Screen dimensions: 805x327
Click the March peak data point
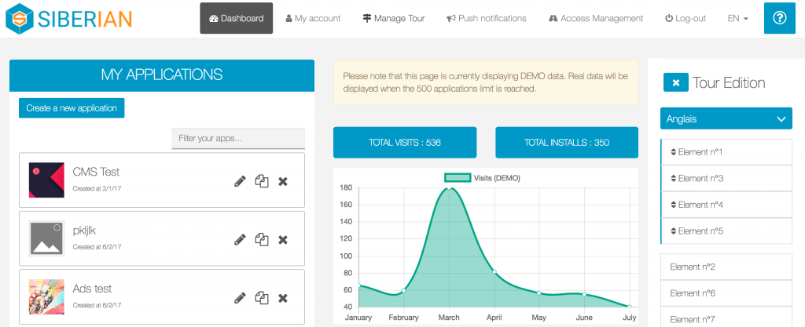pos(449,188)
